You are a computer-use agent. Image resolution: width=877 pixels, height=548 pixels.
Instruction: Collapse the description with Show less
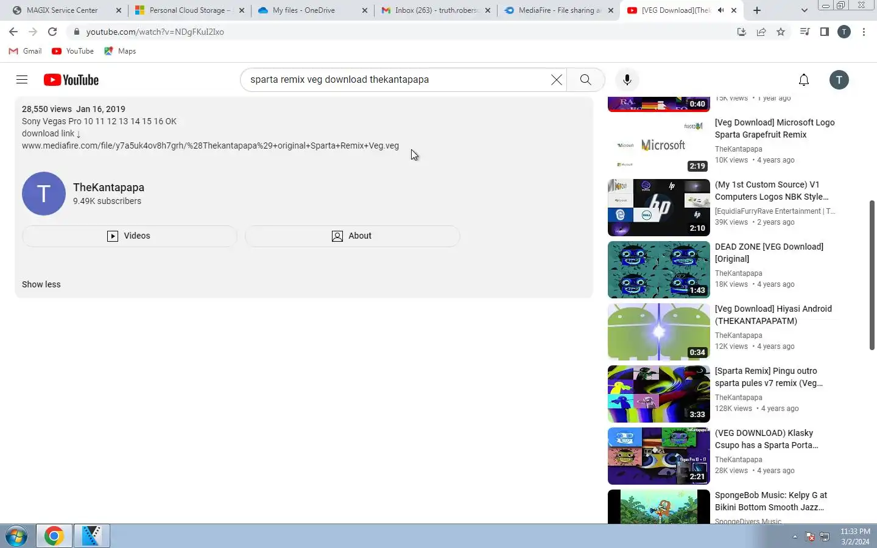click(x=41, y=284)
